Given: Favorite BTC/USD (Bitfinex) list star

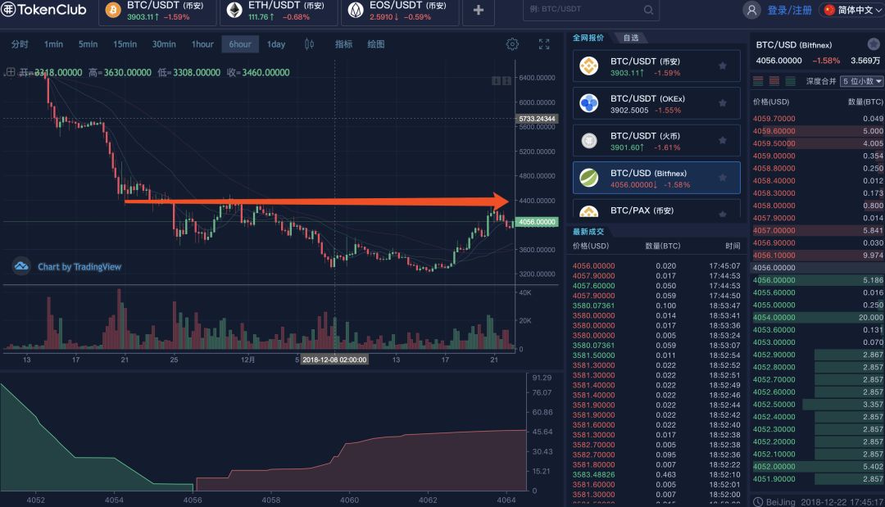Looking at the screenshot, I should [x=723, y=178].
